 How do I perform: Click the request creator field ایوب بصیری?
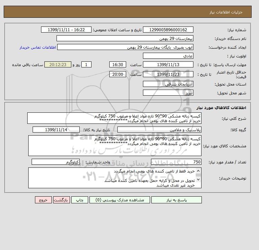(125, 47)
